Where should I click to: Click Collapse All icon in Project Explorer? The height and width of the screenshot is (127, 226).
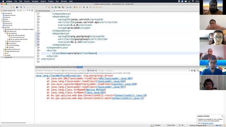(18, 11)
